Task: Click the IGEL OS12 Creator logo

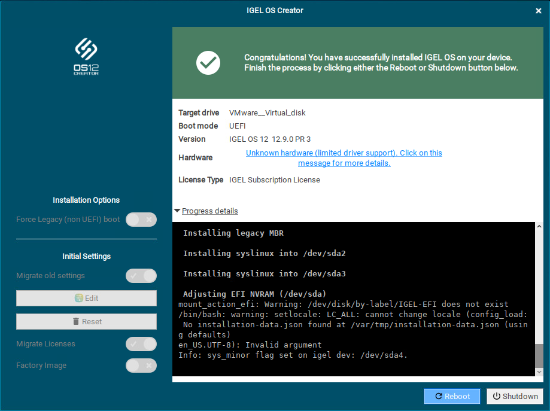Action: point(86,56)
